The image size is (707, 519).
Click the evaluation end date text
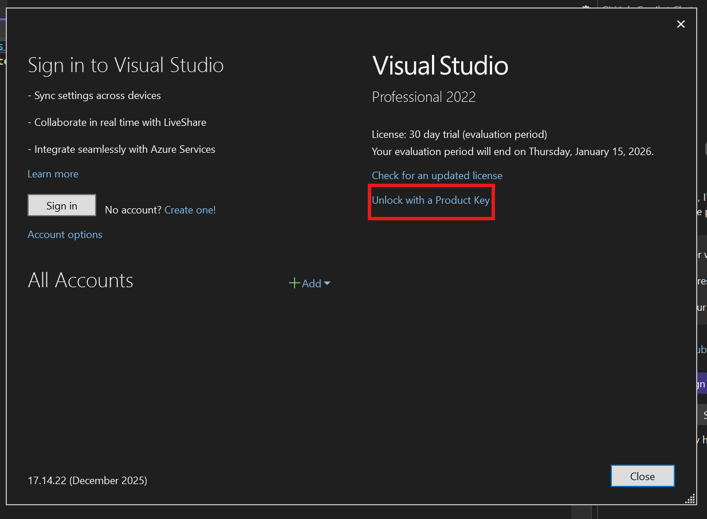pyautogui.click(x=513, y=151)
